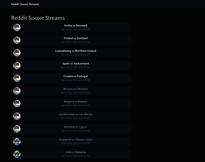Click the league icon beside Poland vs Scotland
Image resolution: width=205 pixels, height=162 pixels.
click(17, 40)
